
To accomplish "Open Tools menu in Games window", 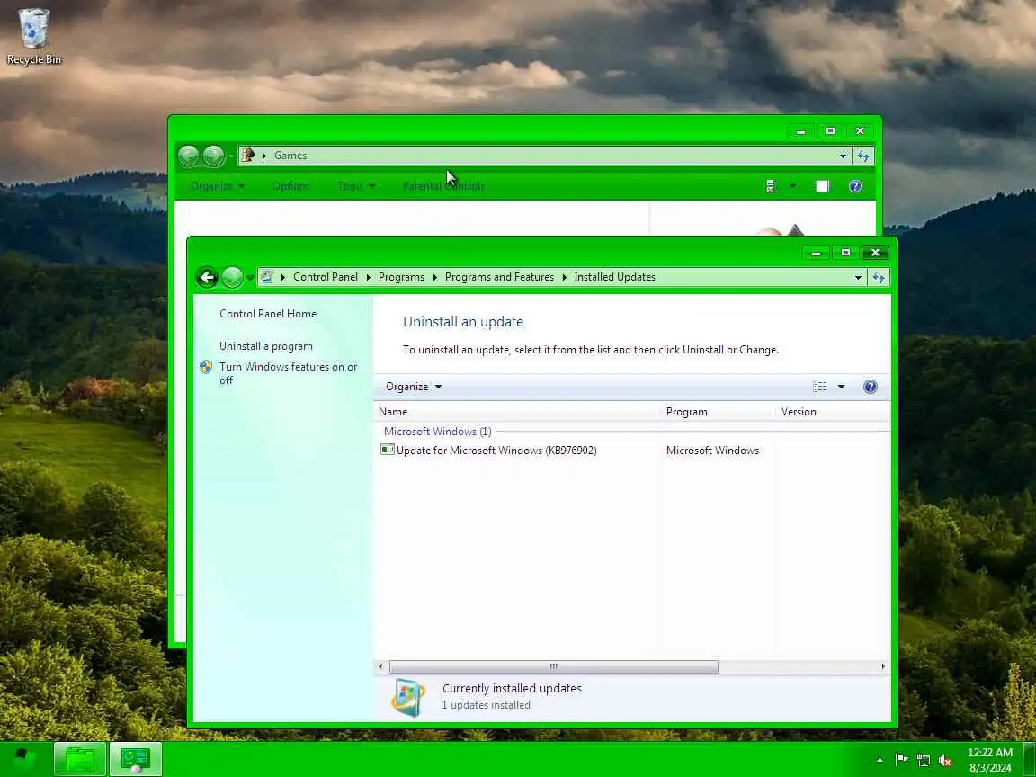I will click(x=356, y=186).
